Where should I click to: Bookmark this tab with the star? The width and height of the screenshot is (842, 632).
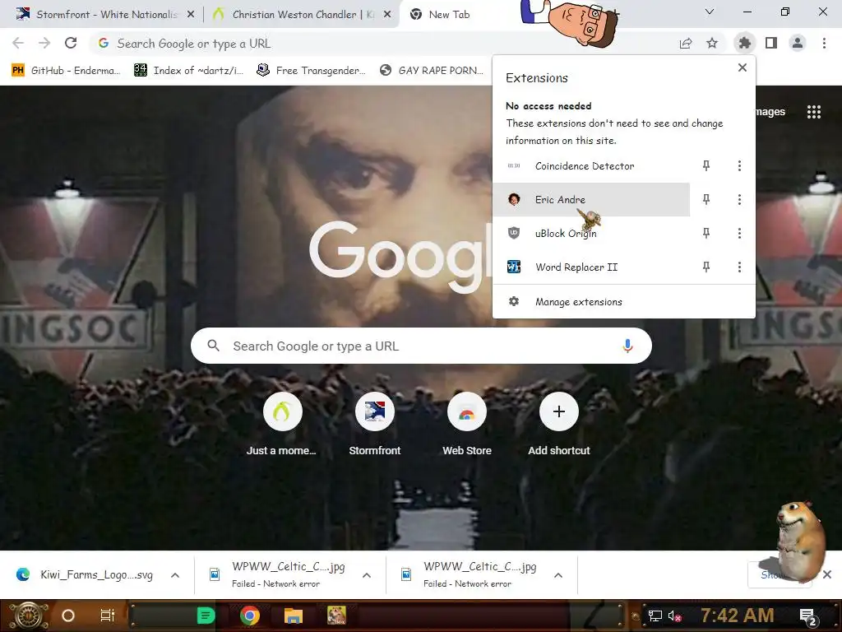coord(712,43)
